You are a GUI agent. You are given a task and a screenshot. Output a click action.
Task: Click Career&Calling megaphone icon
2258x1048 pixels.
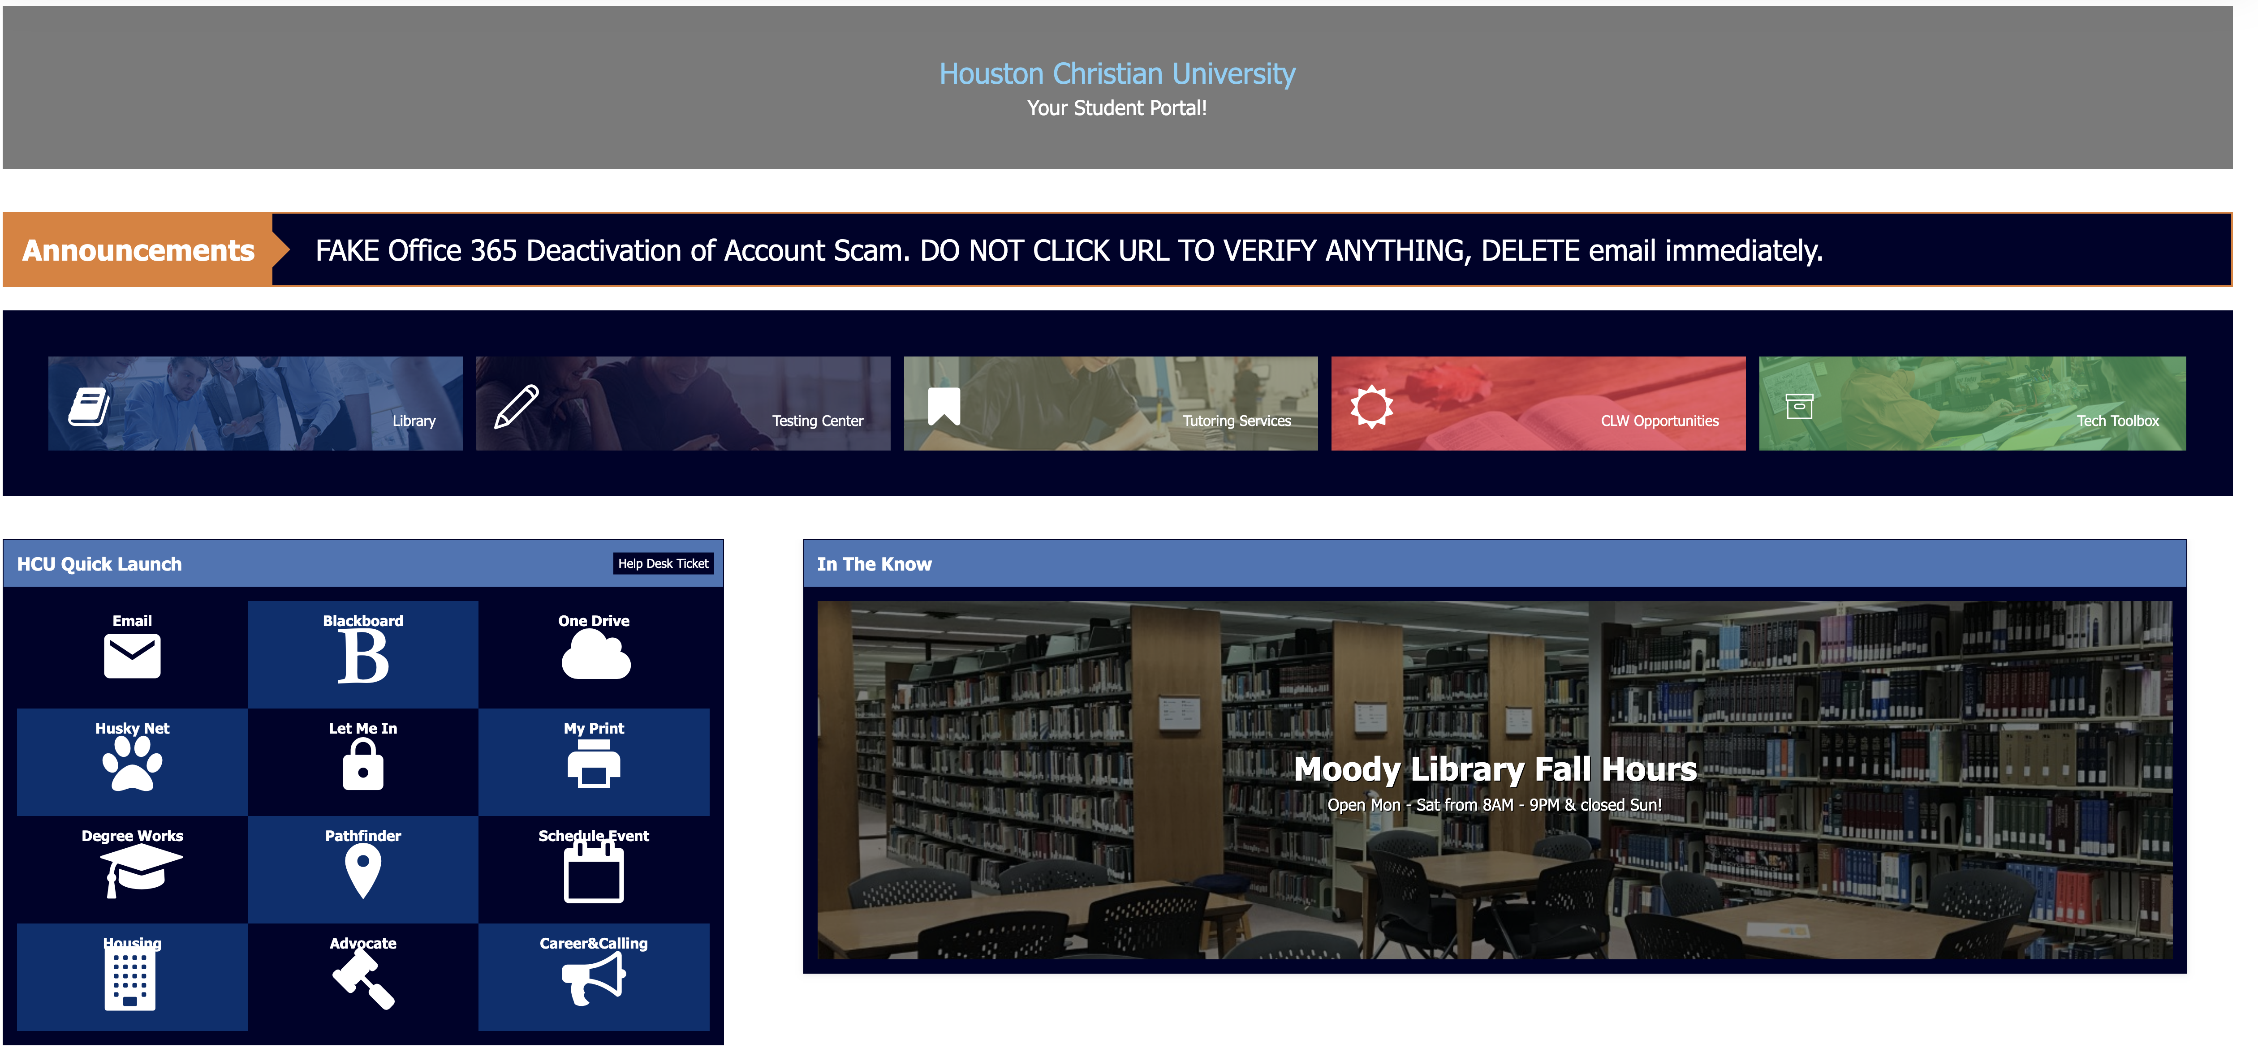pos(594,978)
